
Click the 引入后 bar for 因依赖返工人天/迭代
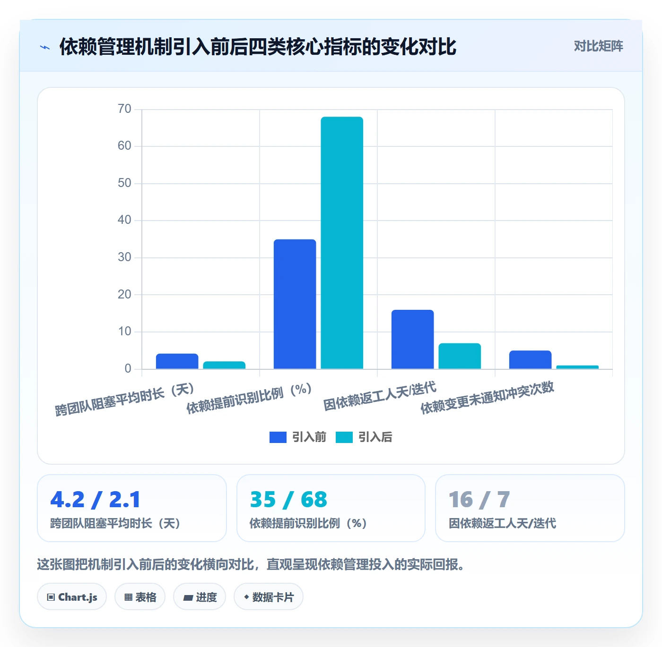[460, 356]
